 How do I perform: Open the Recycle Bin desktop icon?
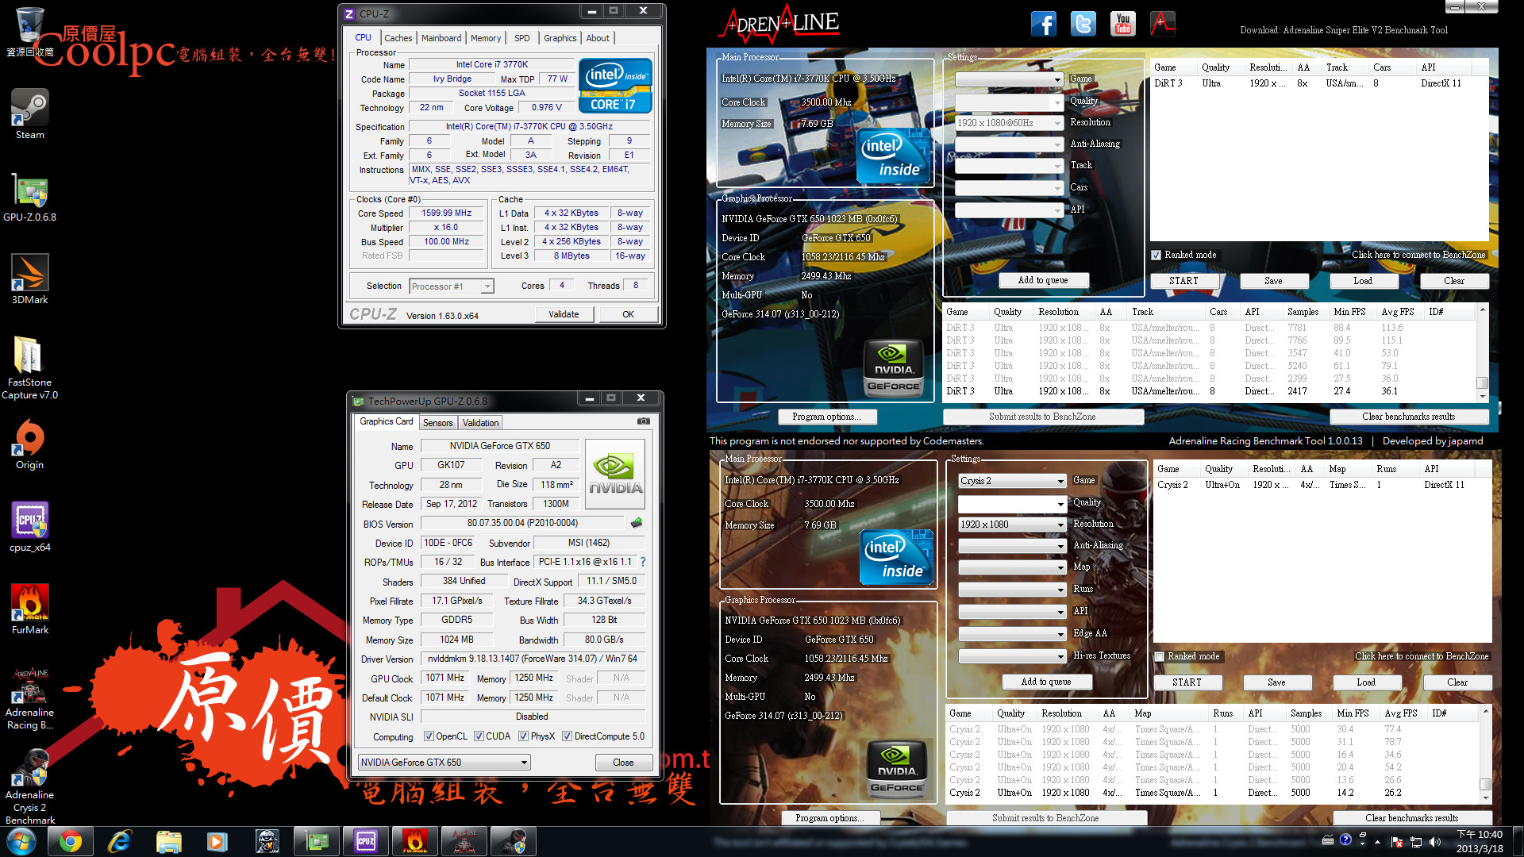coord(30,32)
